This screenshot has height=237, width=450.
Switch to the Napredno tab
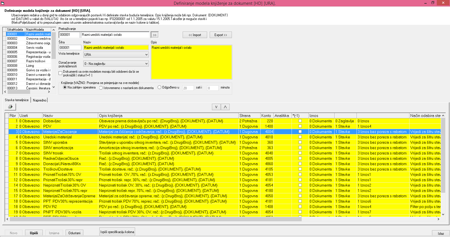tap(39, 100)
